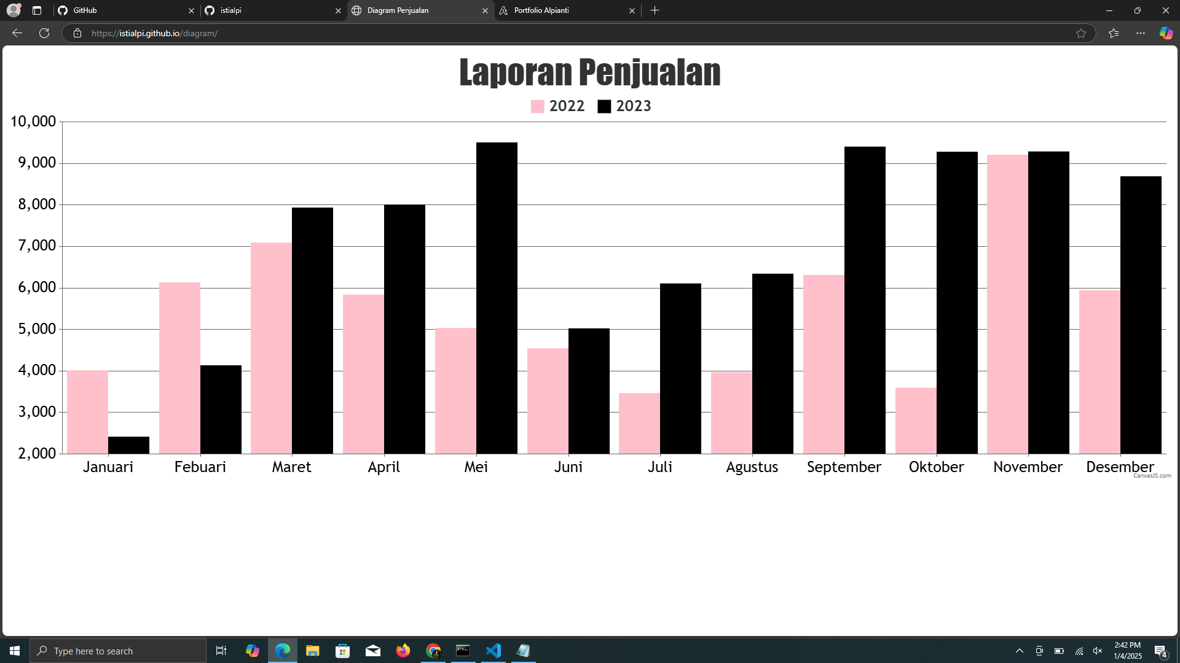
Task: Open a new browser tab
Action: pos(655,10)
